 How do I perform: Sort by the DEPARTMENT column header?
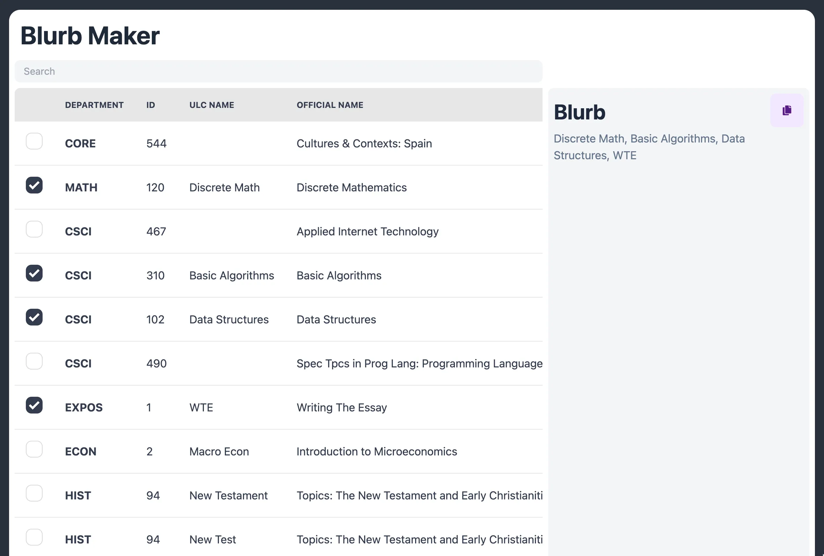pyautogui.click(x=94, y=105)
